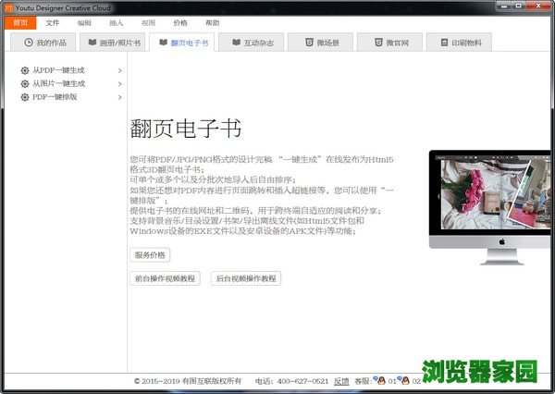555x394 pixels.
Task: Open the 我的作品 tab
Action: tap(44, 43)
